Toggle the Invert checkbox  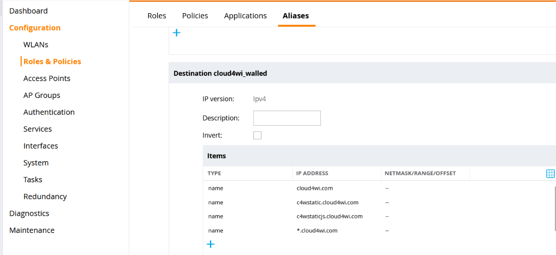coord(257,135)
